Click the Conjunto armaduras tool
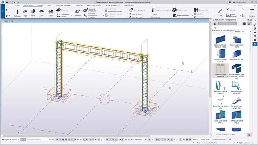Screen dimensions: 258x145 (90, 10)
